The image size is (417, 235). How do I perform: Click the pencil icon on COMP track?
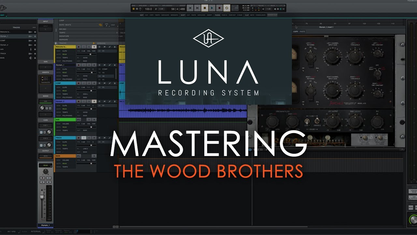[110, 83]
